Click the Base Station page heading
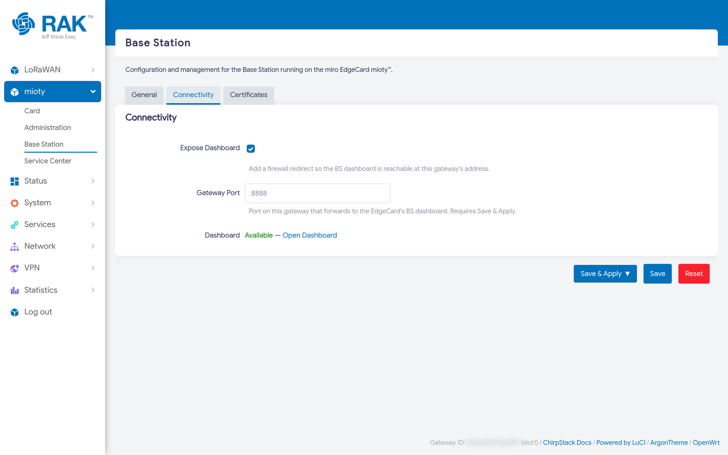This screenshot has height=455, width=728. (158, 43)
